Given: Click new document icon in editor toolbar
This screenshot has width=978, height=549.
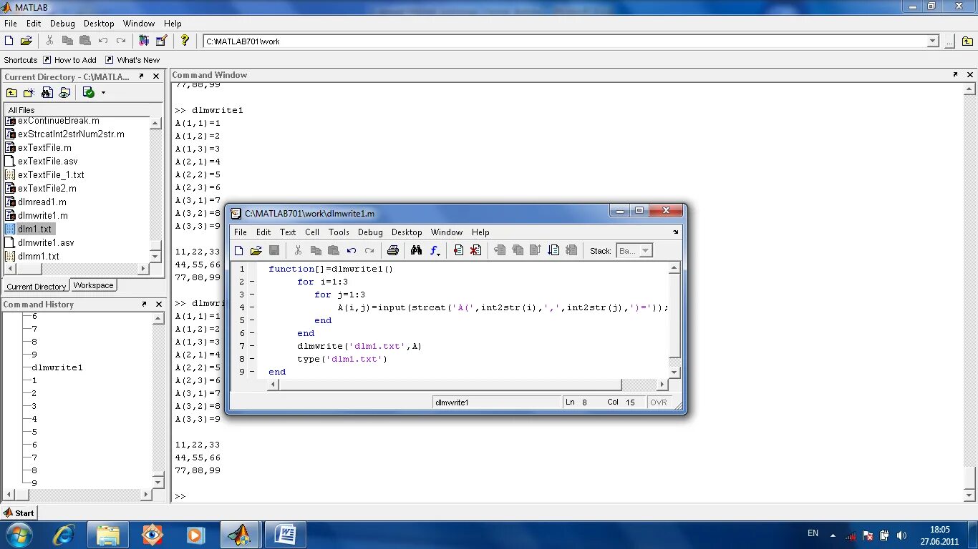Looking at the screenshot, I should click(x=239, y=250).
